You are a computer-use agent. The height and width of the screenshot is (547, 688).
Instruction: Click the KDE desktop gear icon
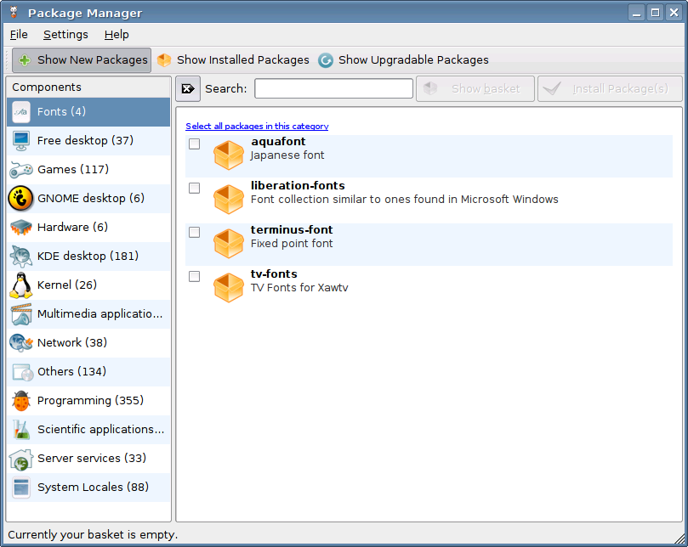21,257
